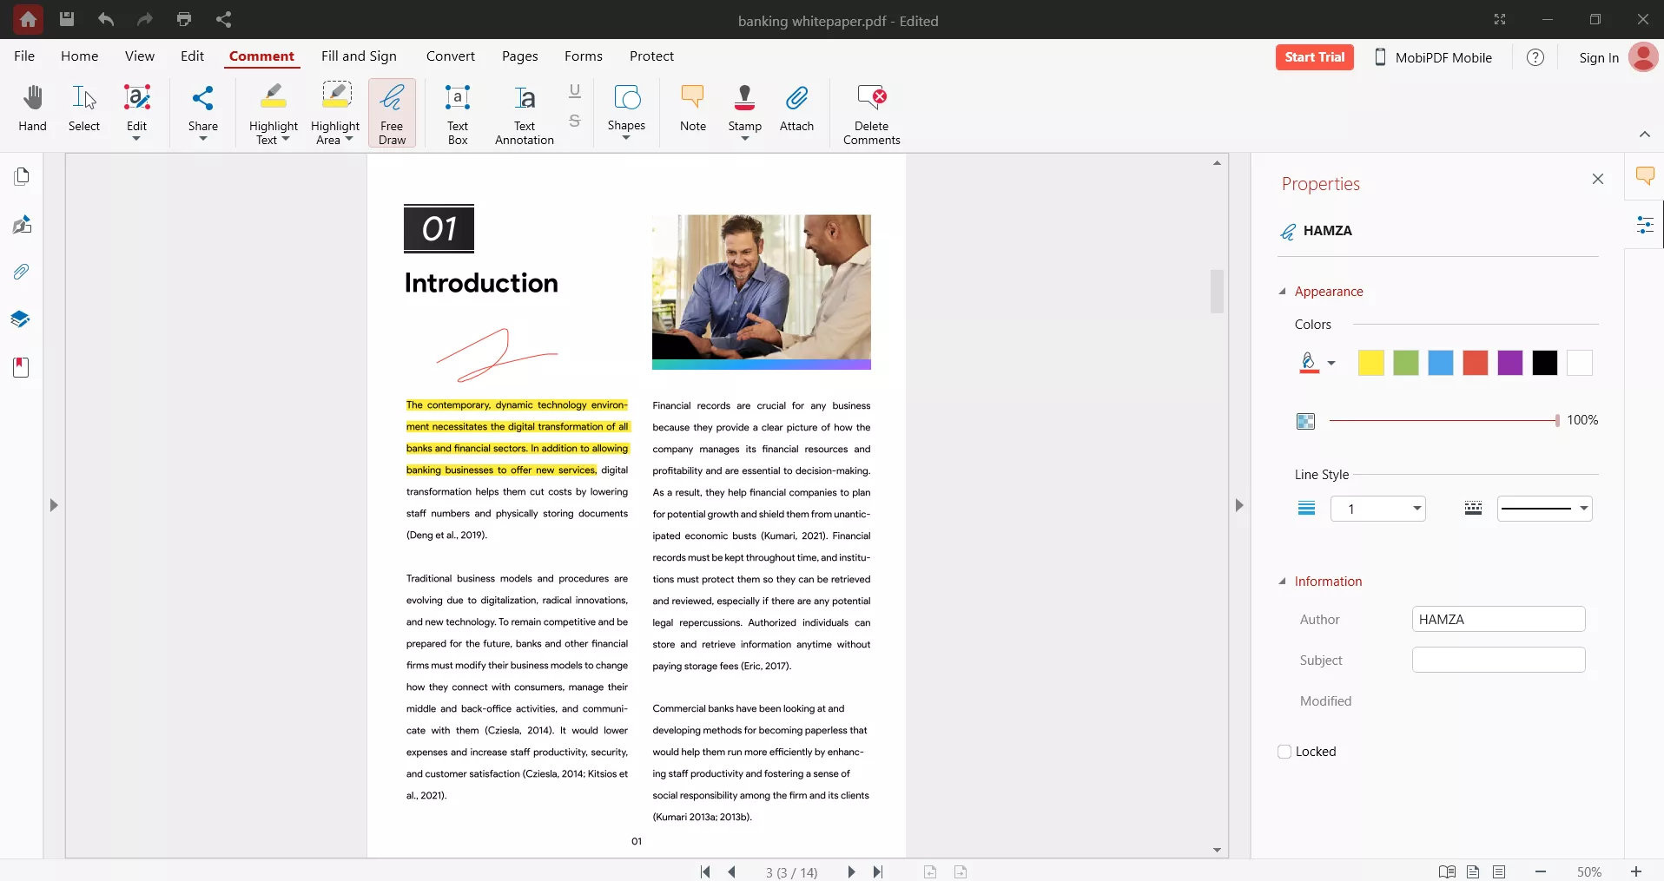The height and width of the screenshot is (881, 1664).
Task: Click the Start Trial button
Action: [1313, 57]
